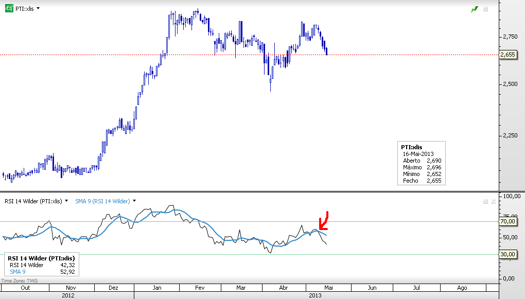Click the green Eq equity icon
Viewport: 525px width, 299px height.
[9, 8]
